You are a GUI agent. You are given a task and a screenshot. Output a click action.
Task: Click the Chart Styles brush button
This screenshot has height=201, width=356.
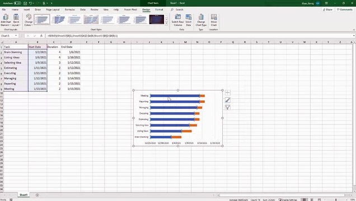227,100
